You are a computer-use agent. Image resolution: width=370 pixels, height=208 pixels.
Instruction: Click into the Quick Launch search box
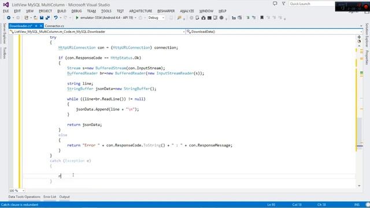point(312,4)
